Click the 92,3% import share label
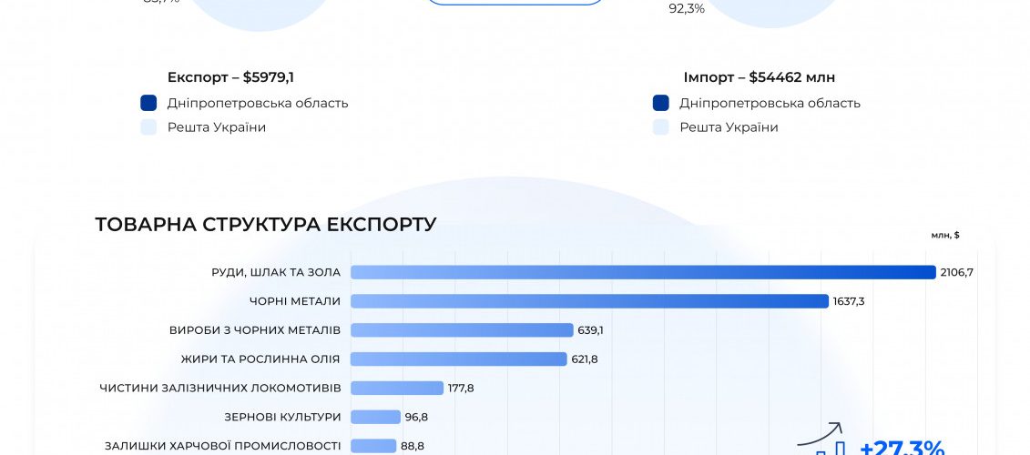 687,9
